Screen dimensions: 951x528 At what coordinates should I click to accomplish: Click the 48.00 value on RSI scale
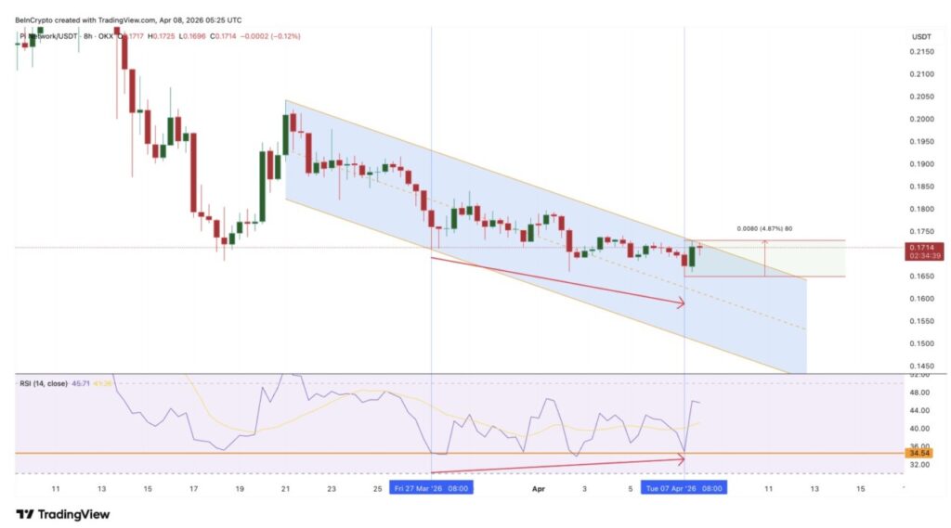pyautogui.click(x=918, y=393)
